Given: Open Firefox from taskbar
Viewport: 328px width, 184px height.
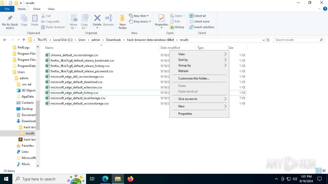Looking at the screenshot, I should pyautogui.click(x=130, y=179).
